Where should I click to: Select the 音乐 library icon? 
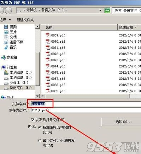pyautogui.click(x=6, y=47)
